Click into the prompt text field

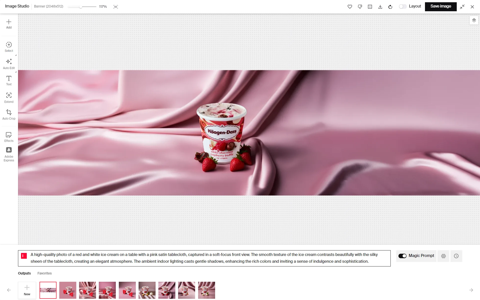coord(204,258)
